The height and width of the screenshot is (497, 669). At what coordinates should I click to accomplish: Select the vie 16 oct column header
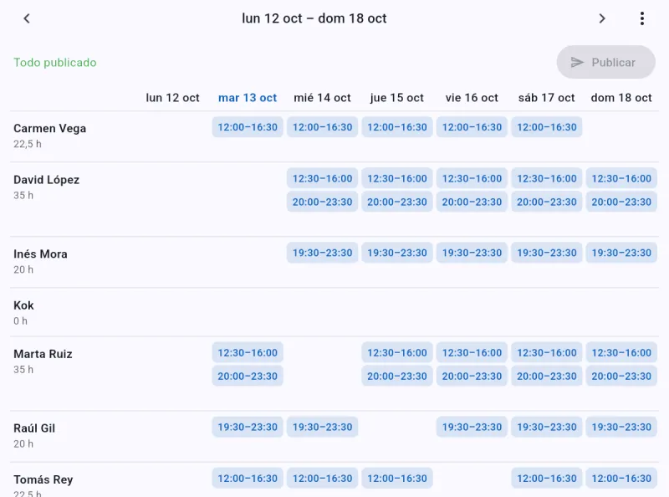472,98
